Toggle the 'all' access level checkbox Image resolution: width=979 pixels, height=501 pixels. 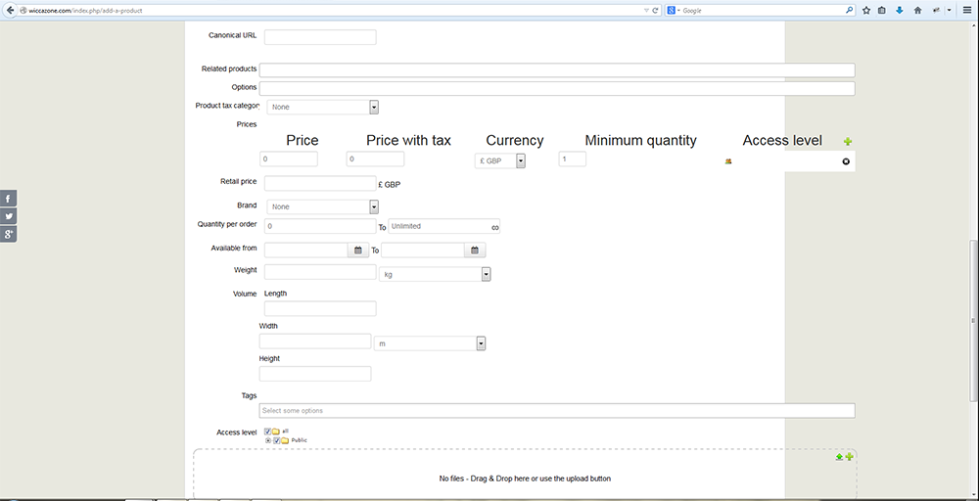[x=268, y=432]
